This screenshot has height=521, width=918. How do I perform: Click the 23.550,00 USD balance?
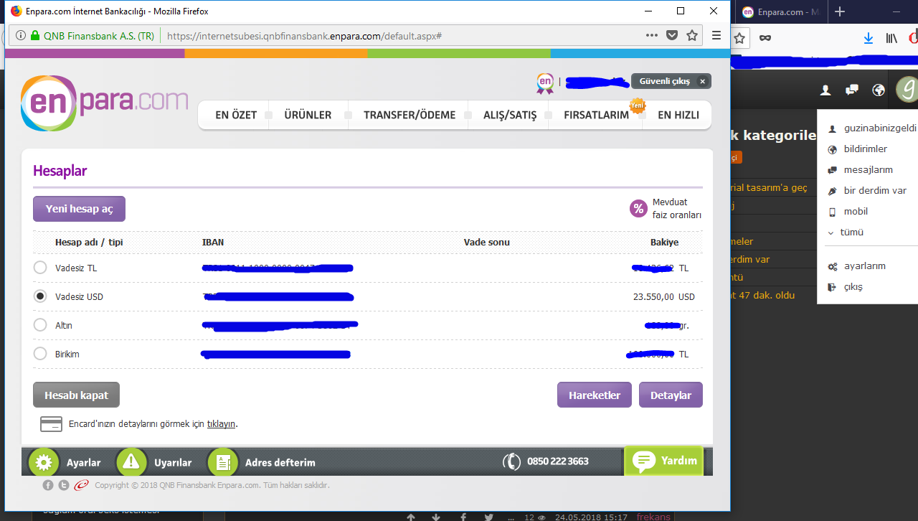(663, 296)
